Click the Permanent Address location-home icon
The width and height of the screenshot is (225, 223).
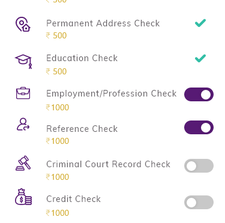pyautogui.click(x=23, y=24)
